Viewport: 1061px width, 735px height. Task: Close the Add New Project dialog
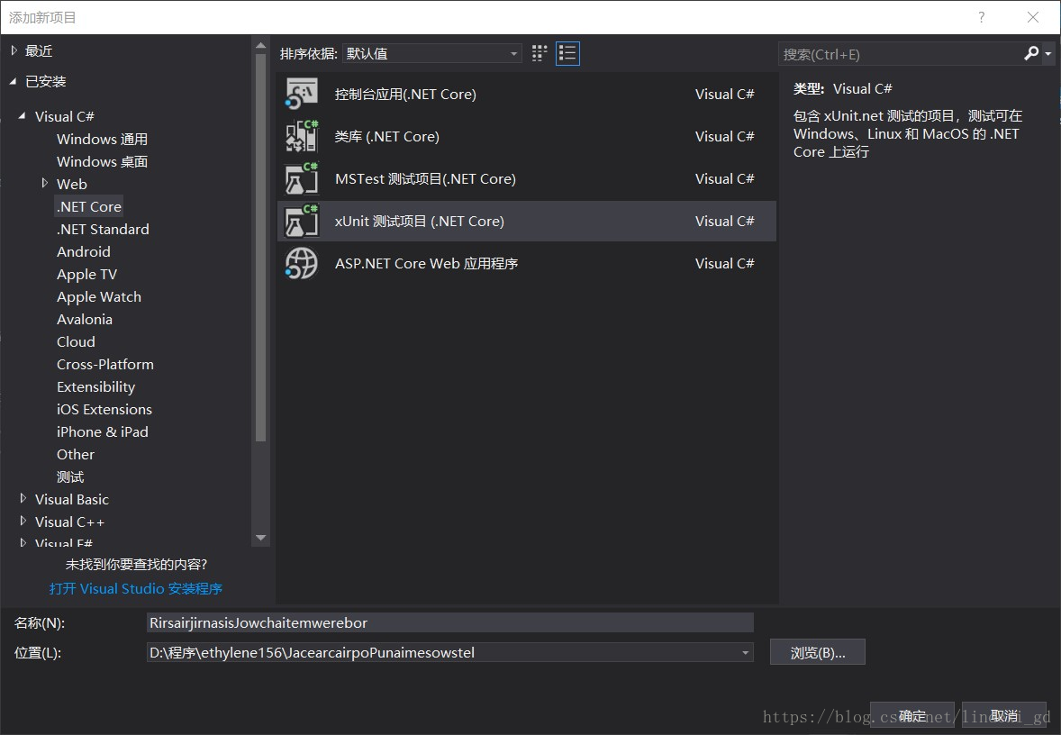(x=1032, y=18)
